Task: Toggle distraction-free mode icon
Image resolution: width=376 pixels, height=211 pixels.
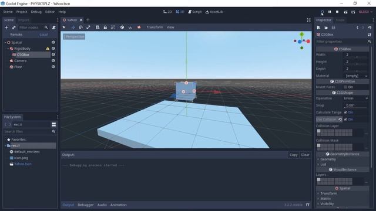Action: [x=309, y=20]
